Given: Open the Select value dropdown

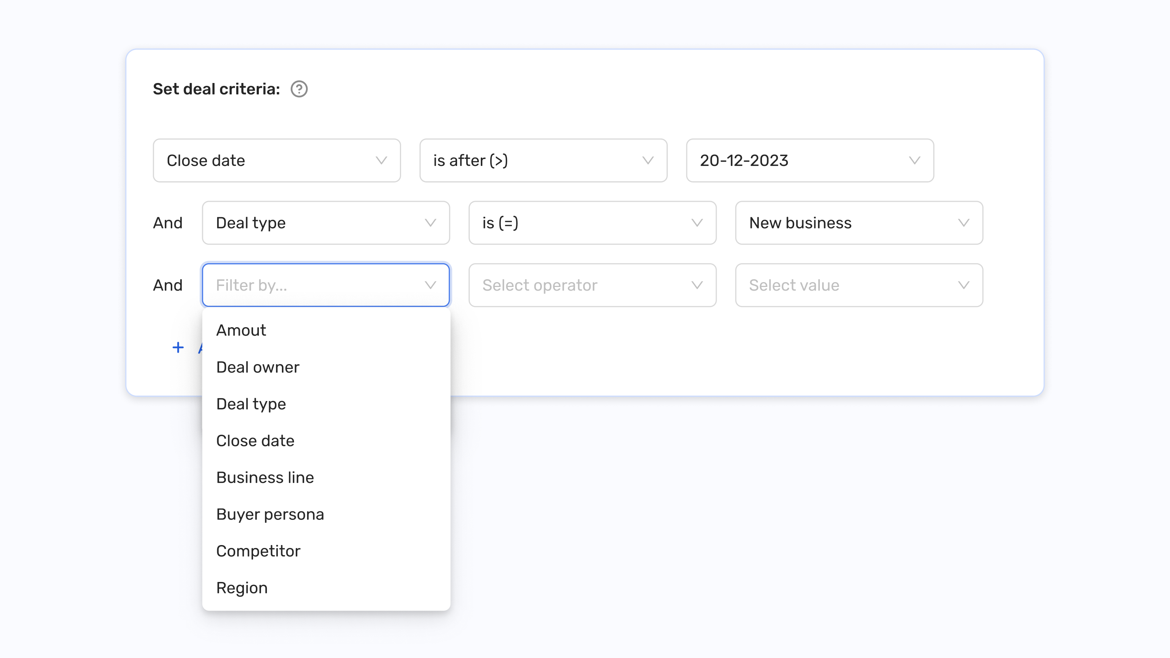Looking at the screenshot, I should [x=858, y=285].
